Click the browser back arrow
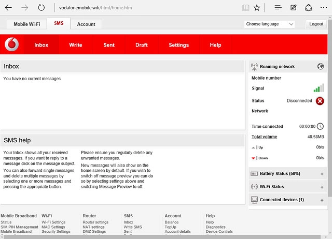332x239 pixels. pos(8,8)
